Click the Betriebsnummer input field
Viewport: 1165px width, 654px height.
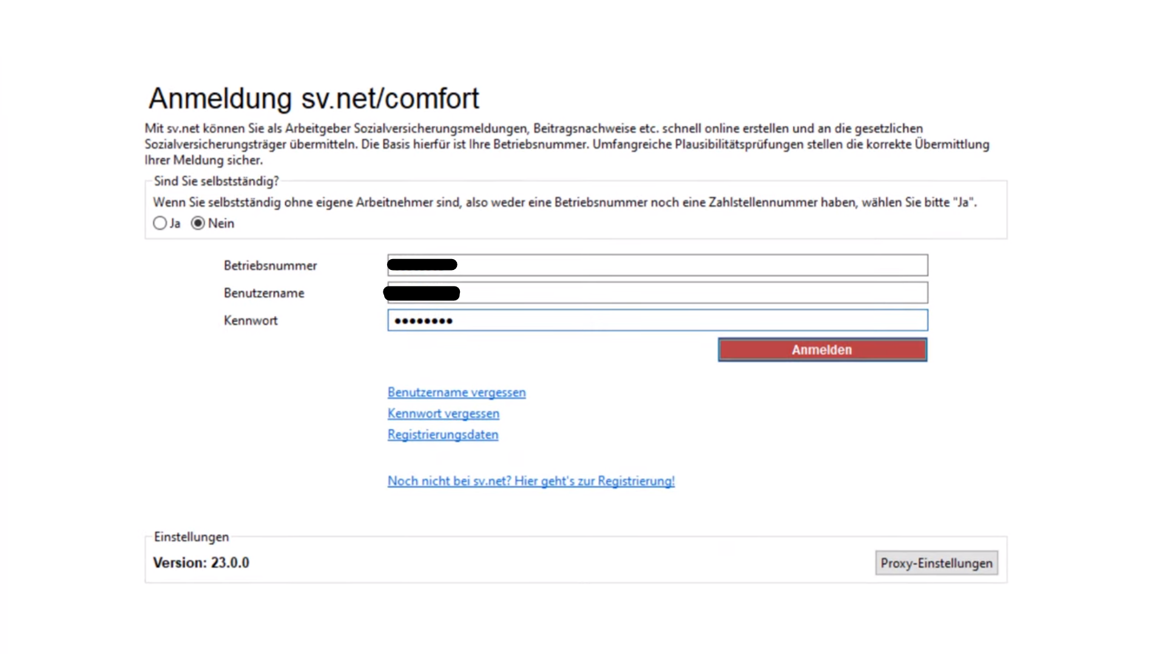click(x=658, y=265)
